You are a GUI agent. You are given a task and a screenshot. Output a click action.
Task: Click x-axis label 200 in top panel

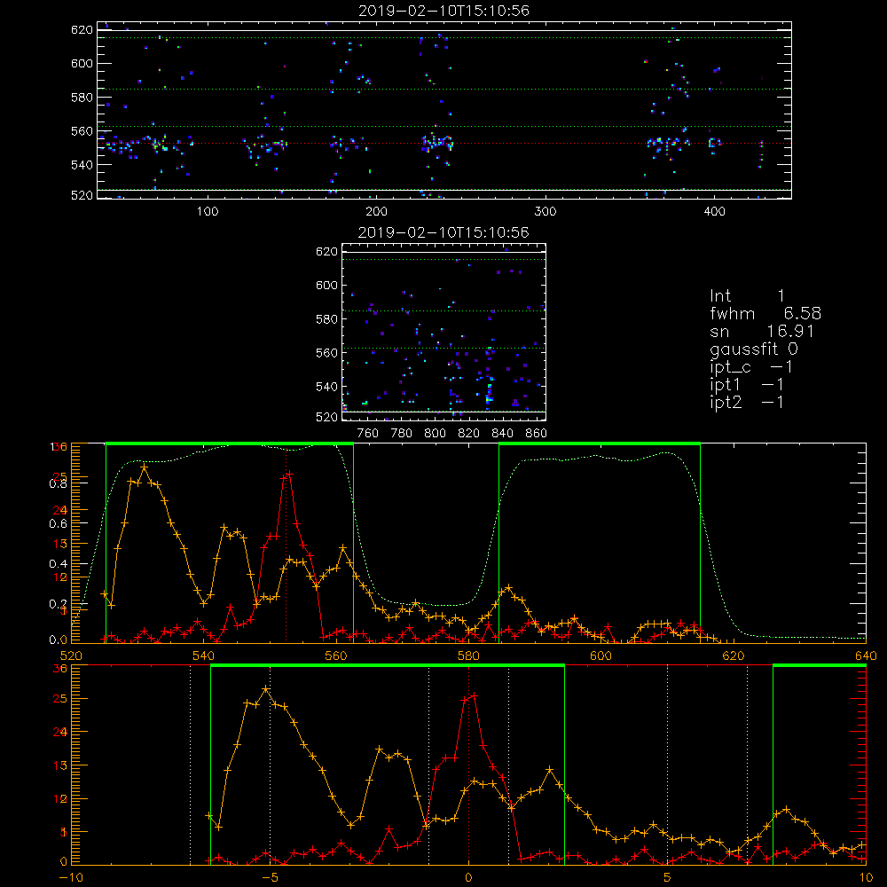coord(376,212)
